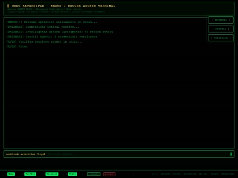Viewport: 238px width, 178px height.
Task: Click the red Clear button
Action: tap(109, 174)
